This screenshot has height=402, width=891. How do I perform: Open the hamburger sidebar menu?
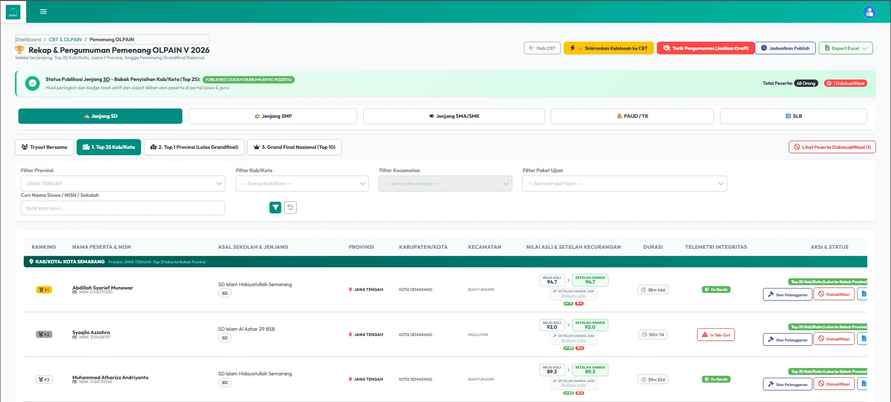[43, 12]
